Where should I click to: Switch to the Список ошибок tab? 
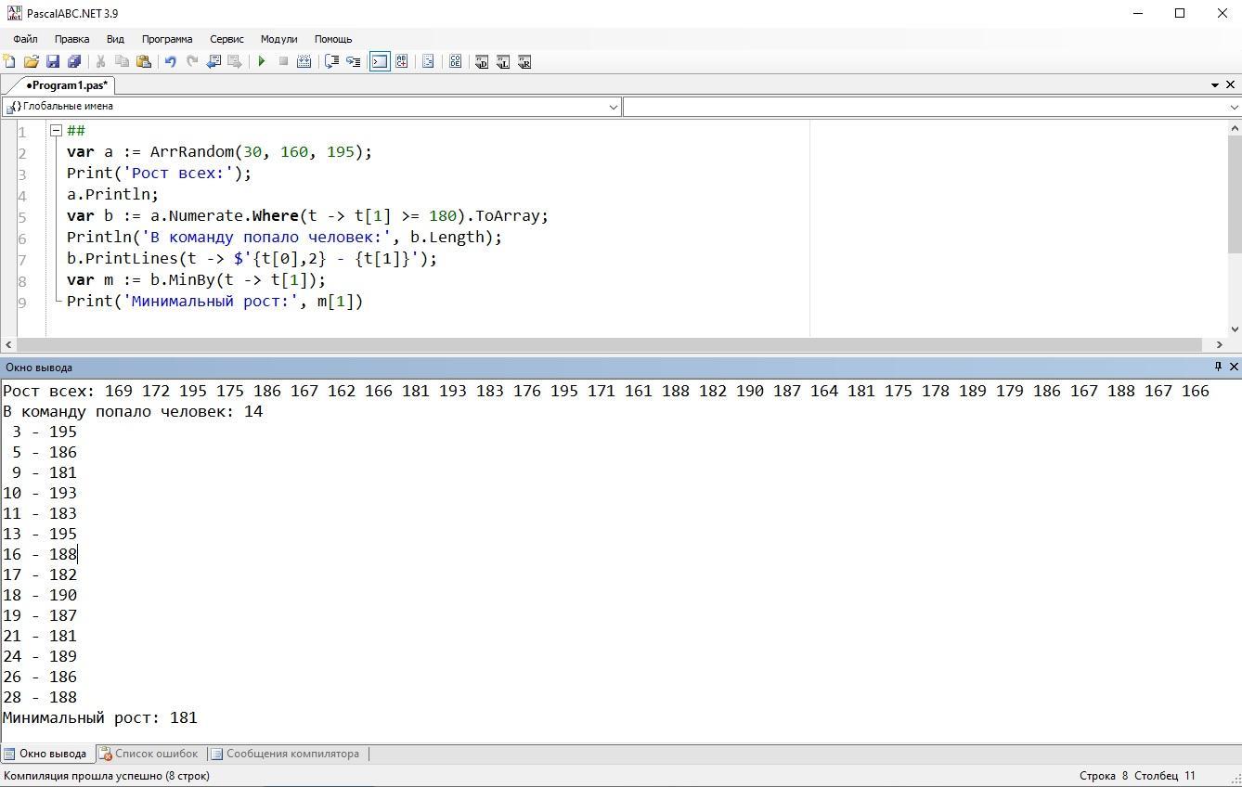tap(149, 754)
